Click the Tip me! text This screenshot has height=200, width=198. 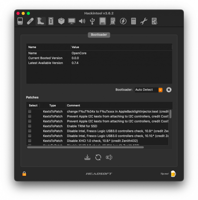pyautogui.click(x=164, y=174)
